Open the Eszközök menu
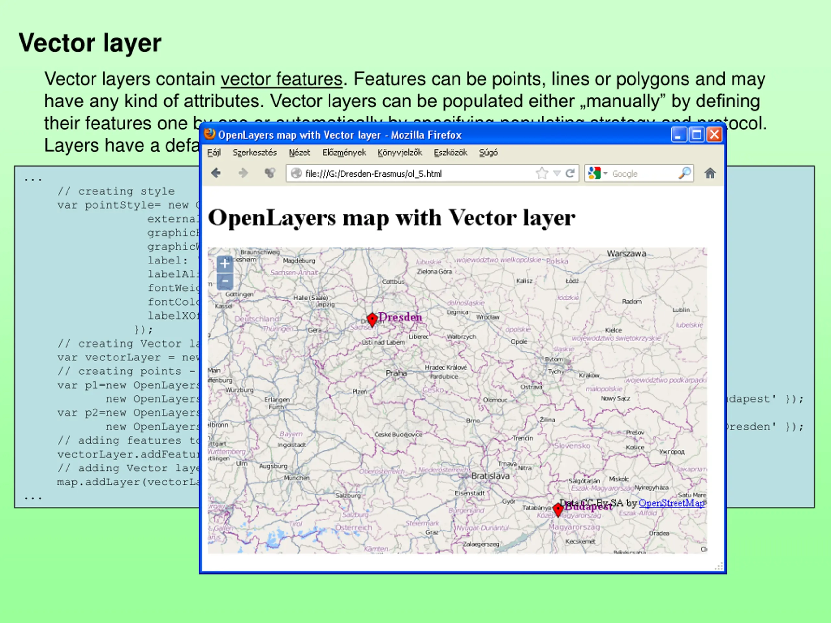The width and height of the screenshot is (831, 623). (x=450, y=153)
